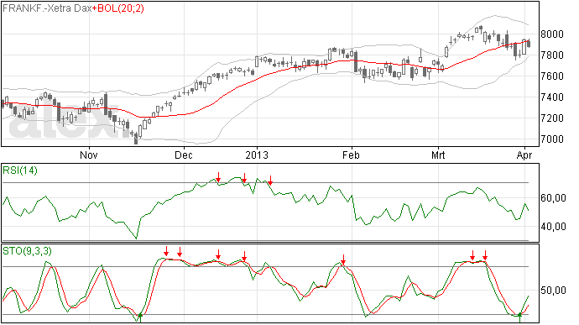Viewport: 579px width, 325px height.
Task: Click the 7200 price axis label
Action: click(552, 118)
